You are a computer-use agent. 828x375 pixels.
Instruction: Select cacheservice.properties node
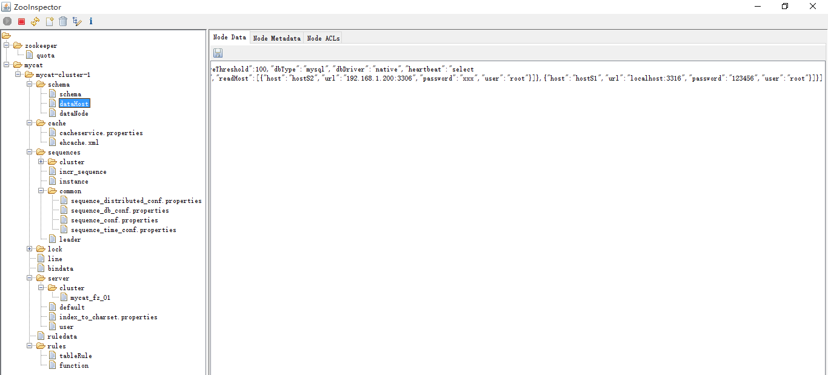101,133
